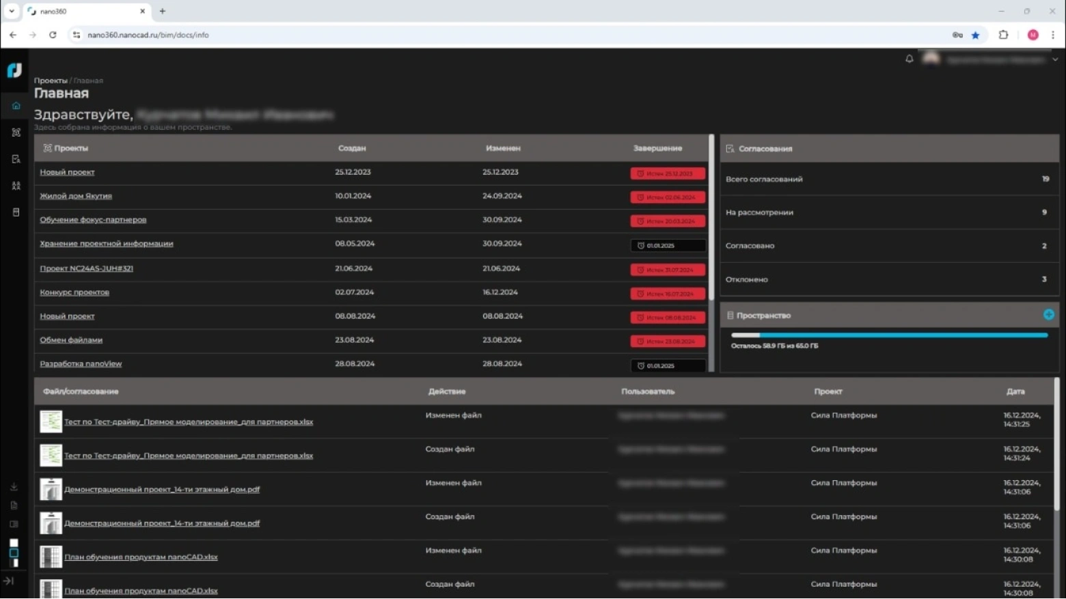Select the dark theme swatch outlined in blue
Viewport: 1066px width, 599px height.
[14, 553]
